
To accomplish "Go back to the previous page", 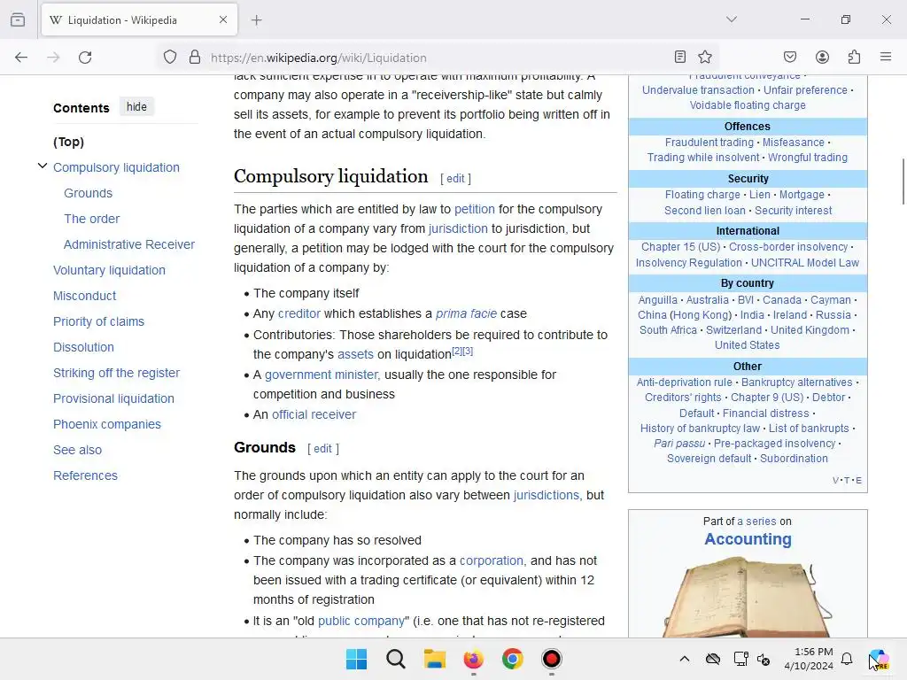I will (21, 58).
